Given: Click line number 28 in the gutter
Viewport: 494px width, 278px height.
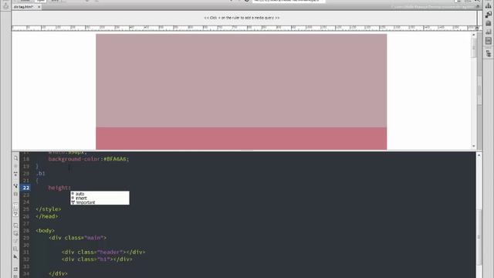Looking at the screenshot, I should tap(26, 231).
